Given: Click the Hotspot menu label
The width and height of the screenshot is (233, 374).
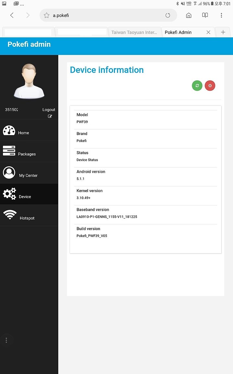Looking at the screenshot, I should [27, 218].
